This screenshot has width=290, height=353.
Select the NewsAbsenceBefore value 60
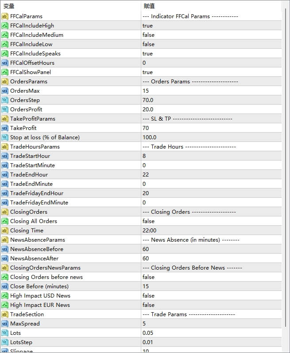pyautogui.click(x=146, y=249)
